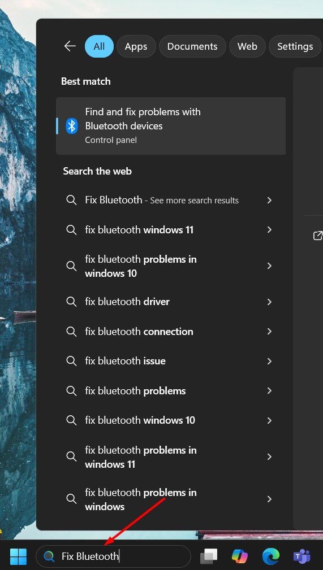Launch Copilot from the taskbar
323x570 pixels.
coord(240,556)
